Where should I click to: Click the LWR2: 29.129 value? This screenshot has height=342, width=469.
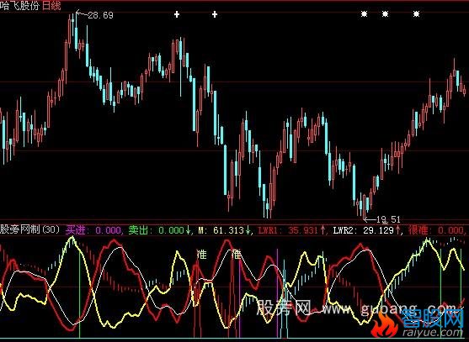click(x=367, y=230)
